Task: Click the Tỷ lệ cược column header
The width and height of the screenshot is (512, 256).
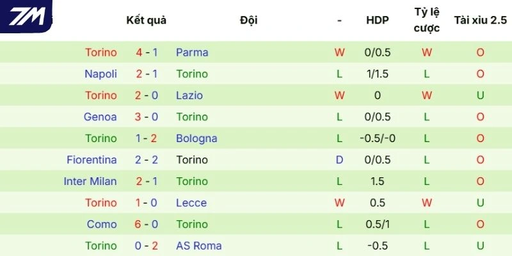Action: [426, 20]
